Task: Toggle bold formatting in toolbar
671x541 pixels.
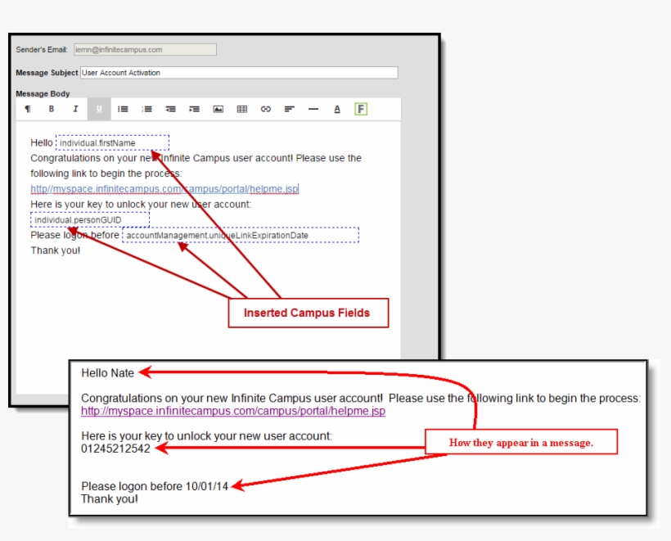Action: click(x=52, y=109)
